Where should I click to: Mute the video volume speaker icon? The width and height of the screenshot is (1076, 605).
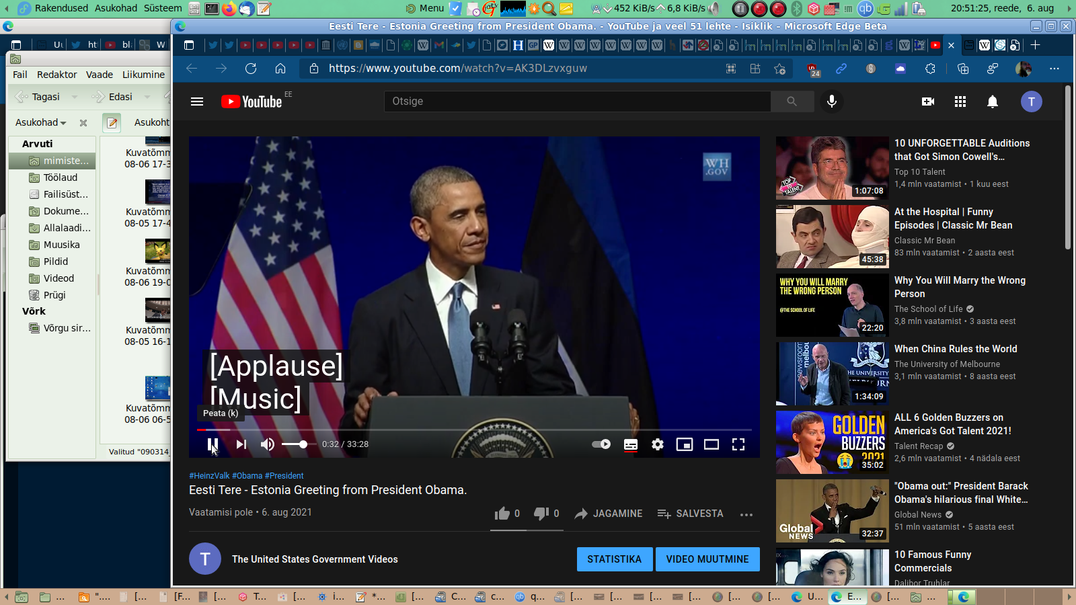pos(267,444)
